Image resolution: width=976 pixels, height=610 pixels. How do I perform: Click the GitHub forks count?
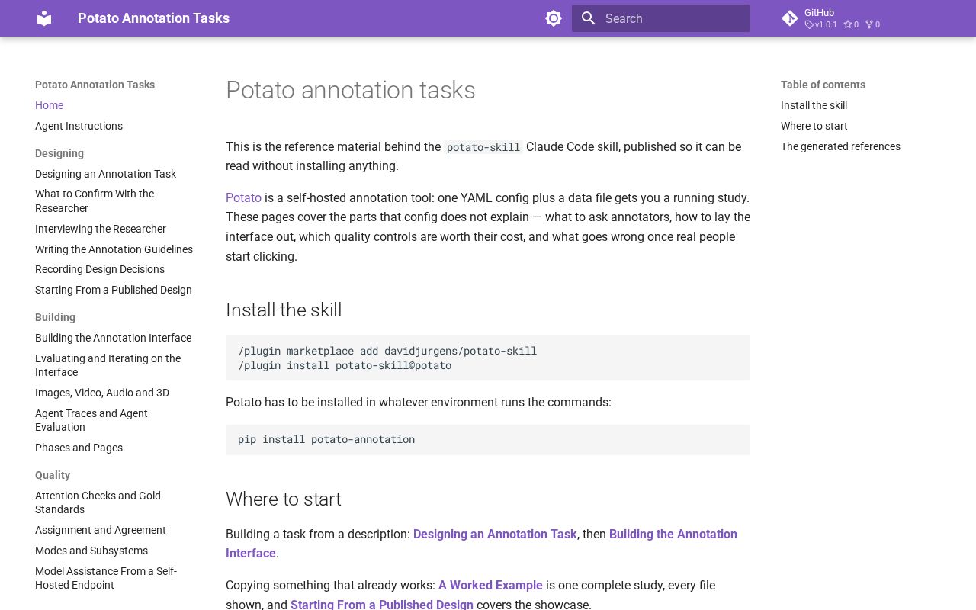coord(872,24)
